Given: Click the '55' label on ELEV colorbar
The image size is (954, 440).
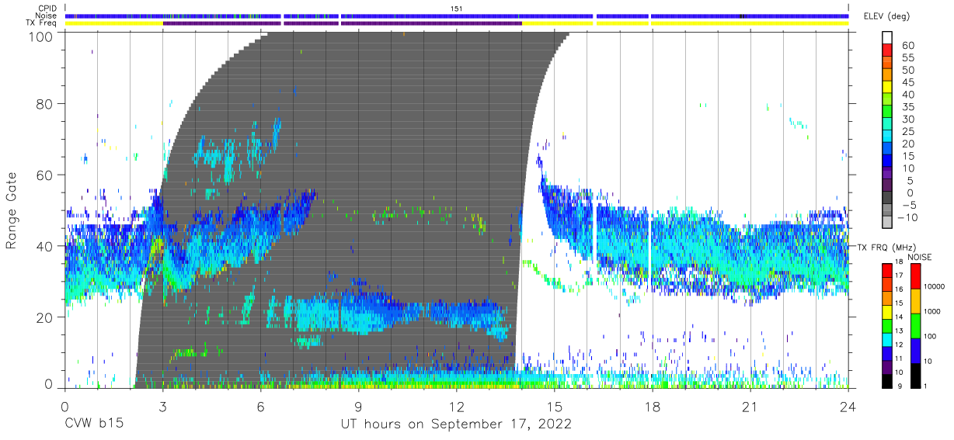Looking at the screenshot, I should tap(908, 58).
